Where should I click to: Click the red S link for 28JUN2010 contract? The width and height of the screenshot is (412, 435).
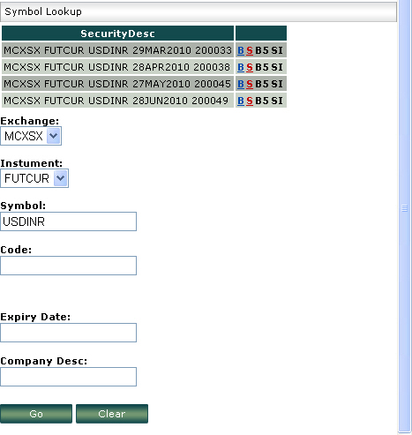coord(250,101)
